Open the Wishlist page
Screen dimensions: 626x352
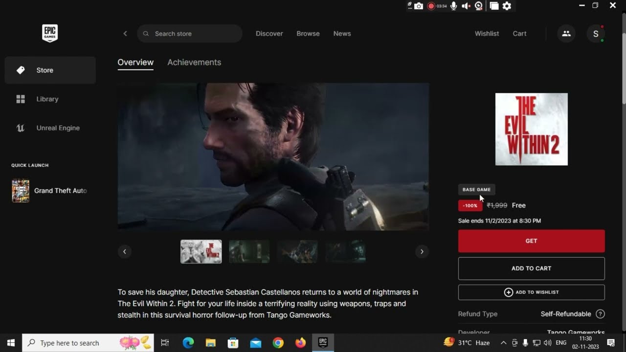coord(487,33)
